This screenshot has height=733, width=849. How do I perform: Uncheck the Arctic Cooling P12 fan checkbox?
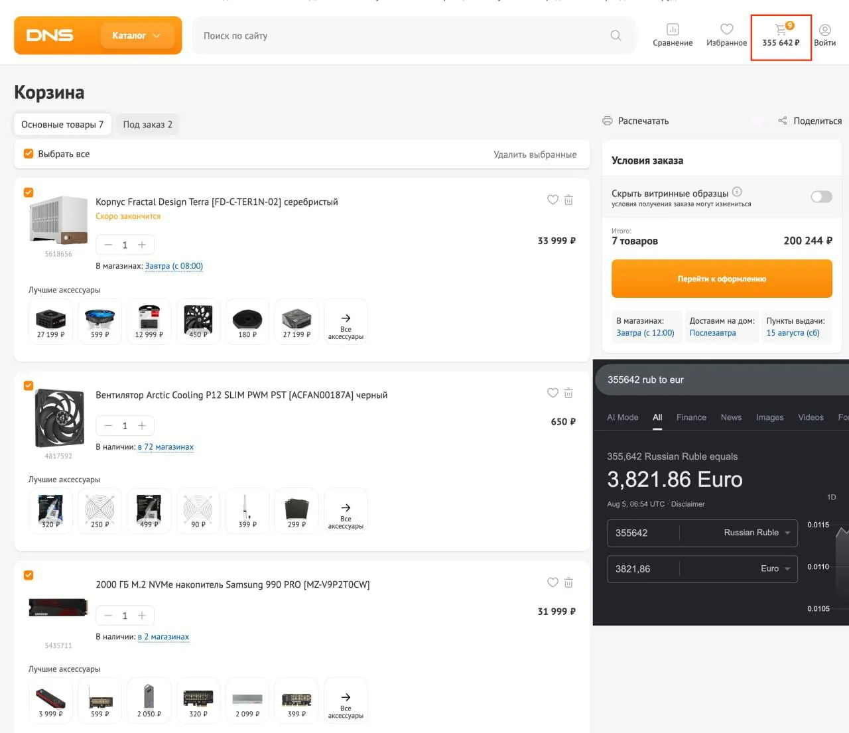[x=29, y=385]
